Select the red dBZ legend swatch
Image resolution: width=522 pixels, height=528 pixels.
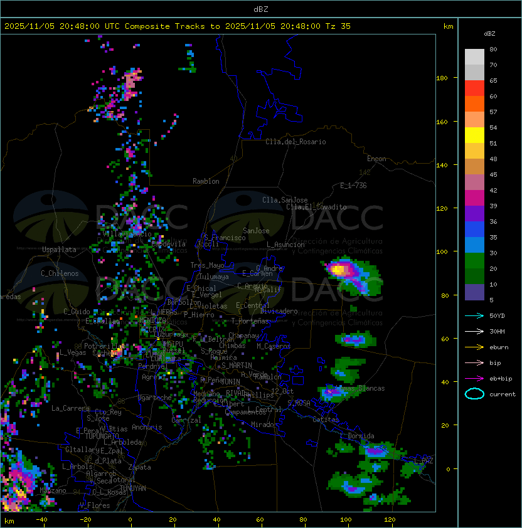pyautogui.click(x=474, y=88)
